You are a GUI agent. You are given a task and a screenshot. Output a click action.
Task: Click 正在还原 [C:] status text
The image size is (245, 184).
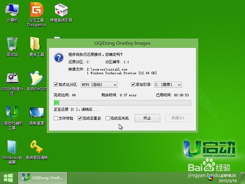[x=76, y=109]
